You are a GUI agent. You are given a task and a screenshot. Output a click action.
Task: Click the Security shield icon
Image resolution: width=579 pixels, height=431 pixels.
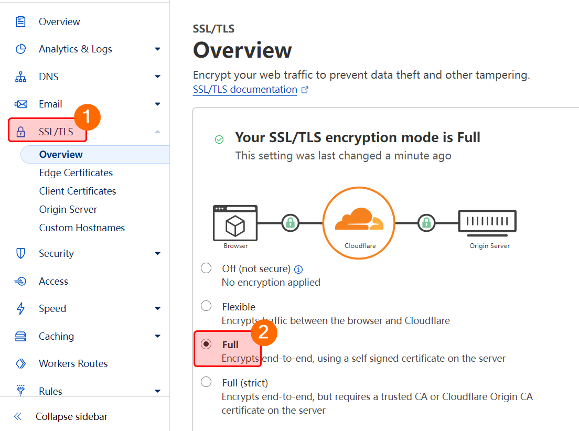coord(20,254)
